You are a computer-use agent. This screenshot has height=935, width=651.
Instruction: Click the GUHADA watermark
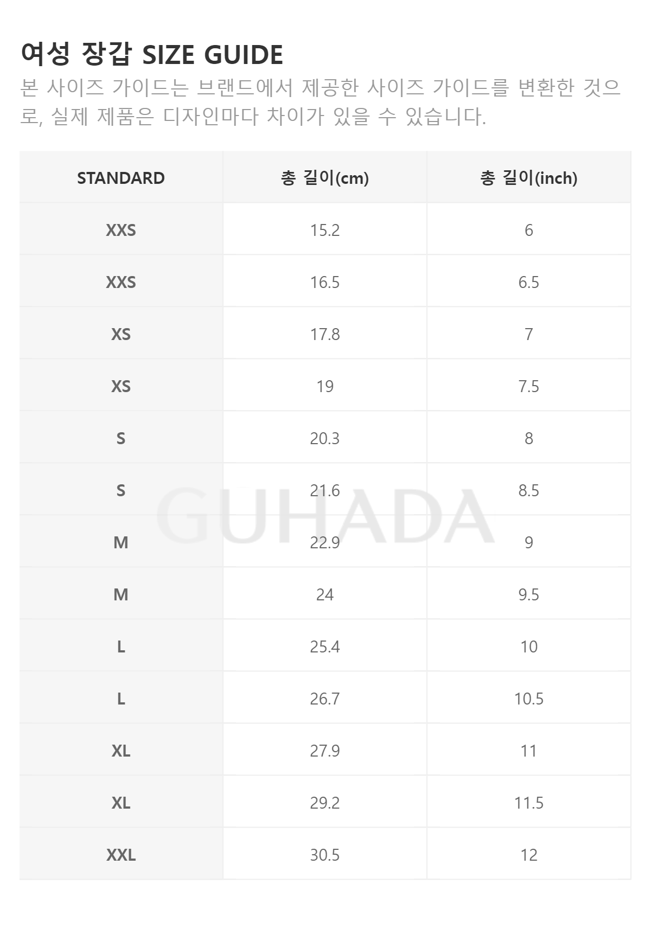[325, 516]
